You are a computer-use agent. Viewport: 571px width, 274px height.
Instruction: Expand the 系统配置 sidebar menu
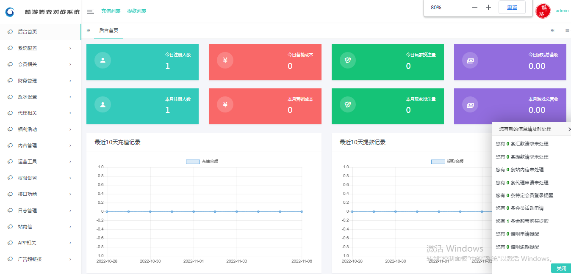point(40,48)
